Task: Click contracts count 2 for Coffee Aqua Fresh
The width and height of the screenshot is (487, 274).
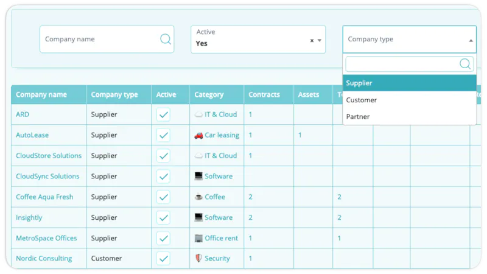Action: coord(250,197)
